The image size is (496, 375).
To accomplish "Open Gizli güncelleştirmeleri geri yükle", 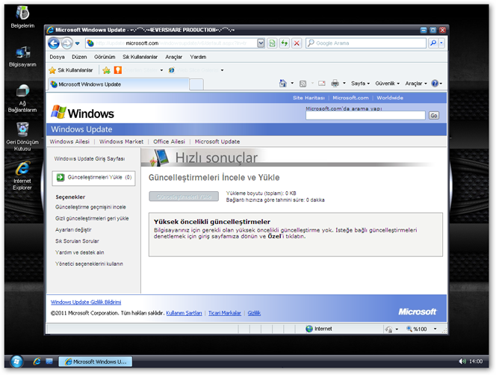I will pyautogui.click(x=92, y=218).
